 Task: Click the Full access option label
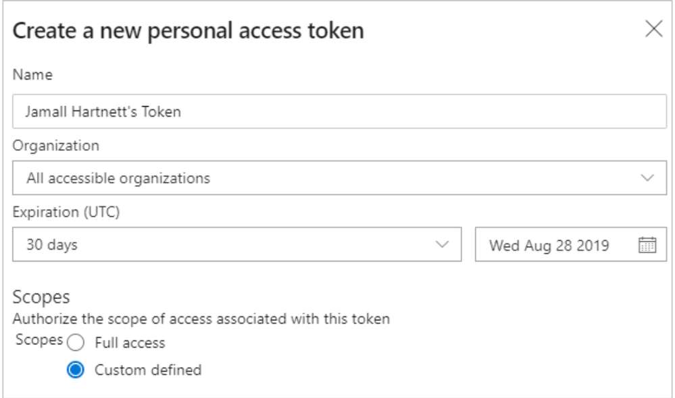point(130,343)
